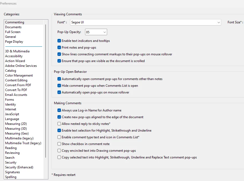This screenshot has height=181, width=244.
Task: Select Search category
Action: tap(24, 157)
